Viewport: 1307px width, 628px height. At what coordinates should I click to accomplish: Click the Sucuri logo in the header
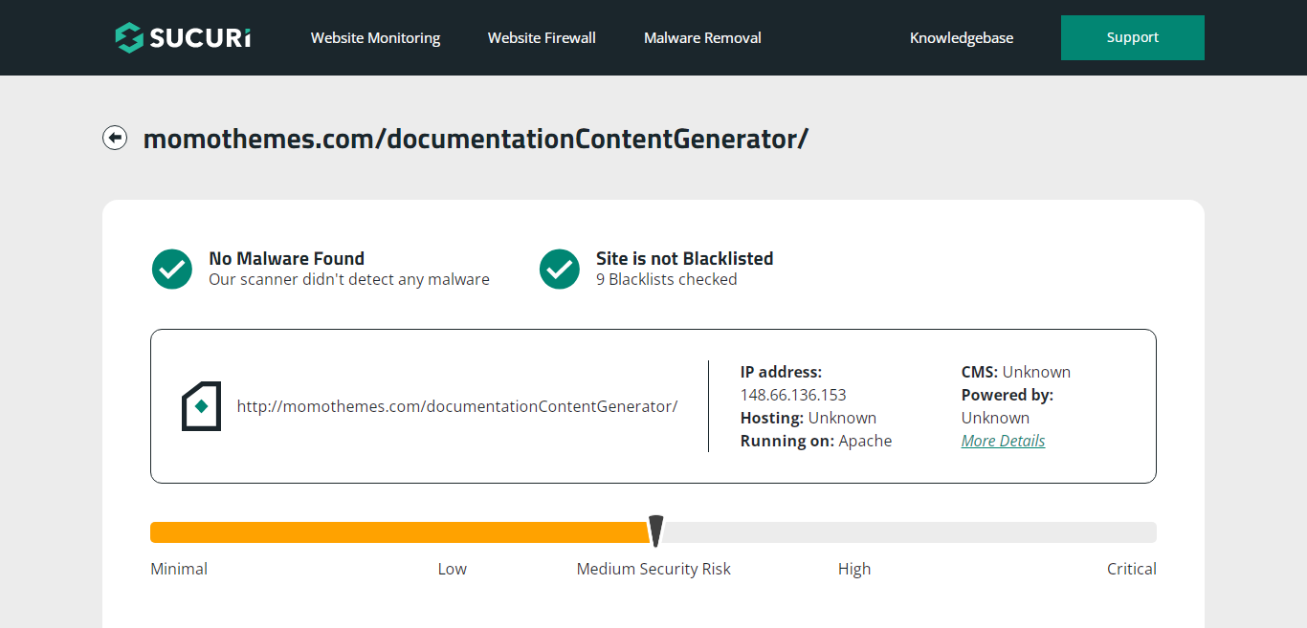183,37
